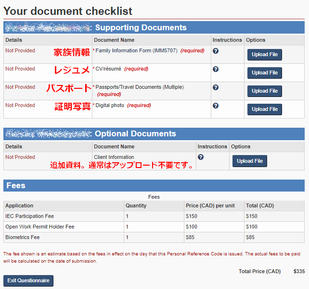Click help icon for Passports/Travel Documents
Image resolution: width=309 pixels, height=289 pixels.
tap(216, 87)
